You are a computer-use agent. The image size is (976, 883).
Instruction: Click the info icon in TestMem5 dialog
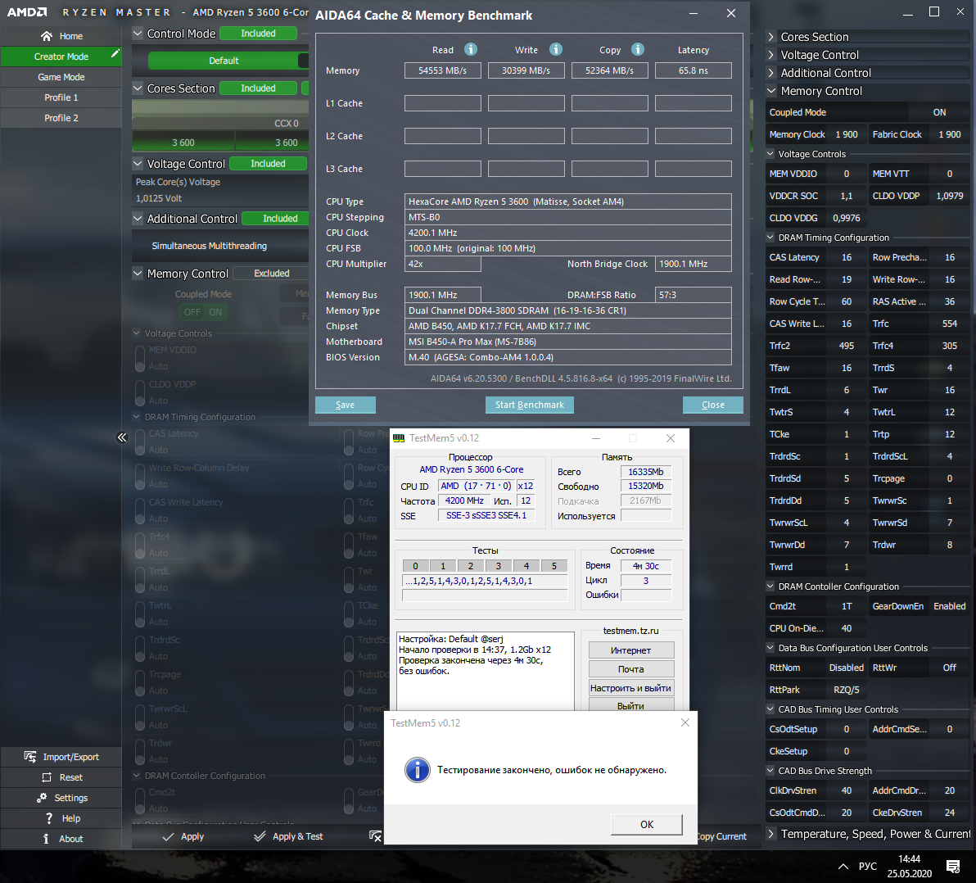(x=417, y=770)
